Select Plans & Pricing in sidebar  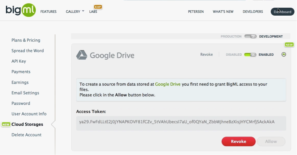pyautogui.click(x=26, y=40)
